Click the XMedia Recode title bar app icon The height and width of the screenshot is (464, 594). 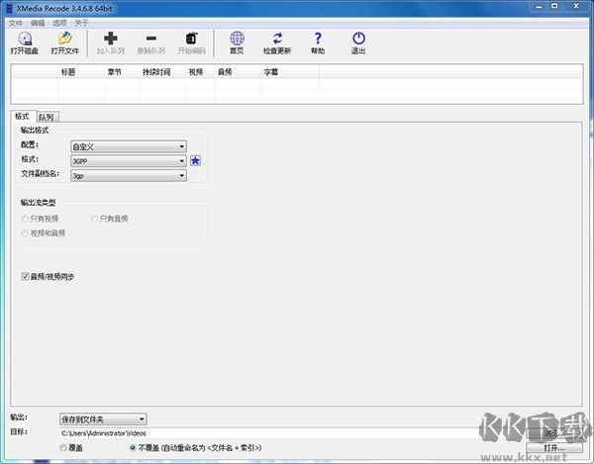[9, 8]
